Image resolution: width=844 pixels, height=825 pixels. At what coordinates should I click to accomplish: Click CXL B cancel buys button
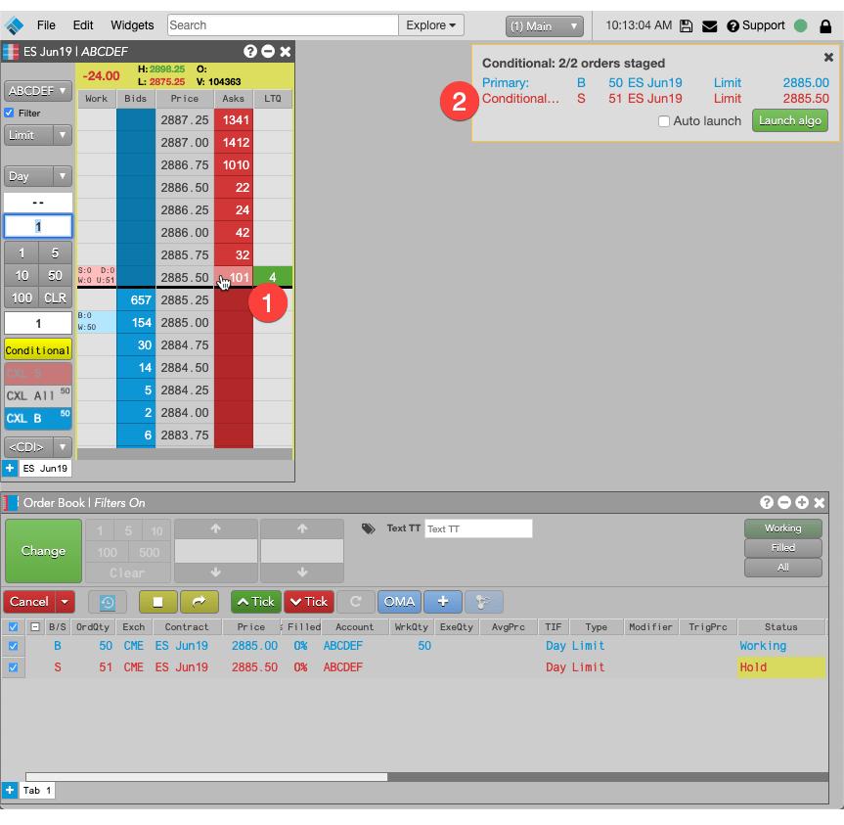[x=38, y=419]
